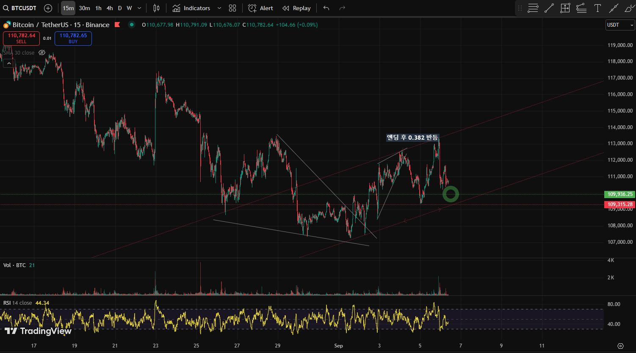Open the candlestick chart style selector
This screenshot has height=353, width=636.
click(x=156, y=8)
